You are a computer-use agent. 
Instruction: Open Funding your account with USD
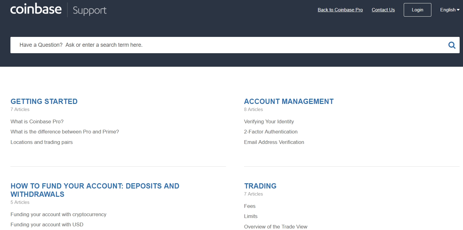47,224
